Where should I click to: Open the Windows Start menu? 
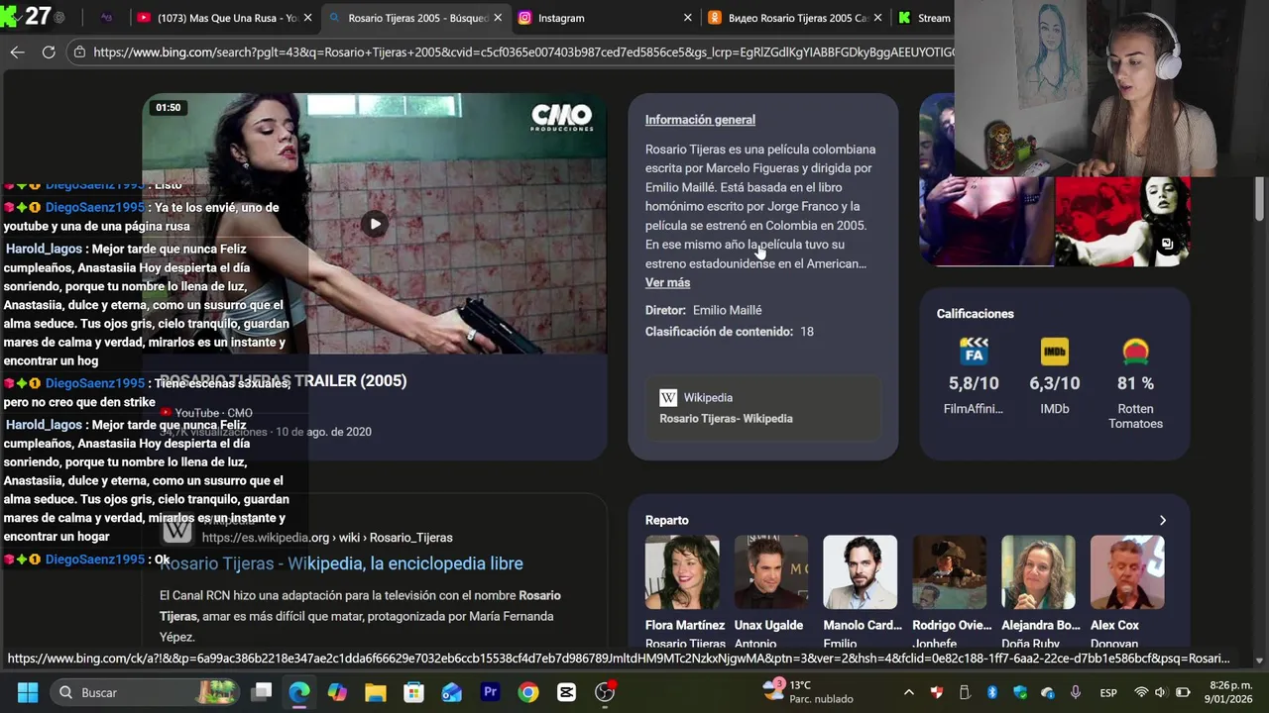tap(27, 692)
